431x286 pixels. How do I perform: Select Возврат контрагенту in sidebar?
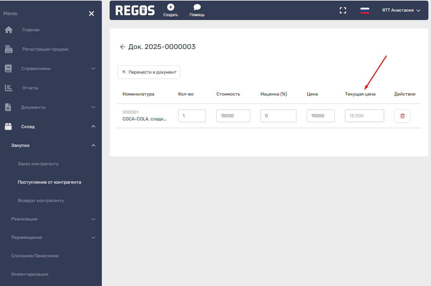pyautogui.click(x=41, y=201)
